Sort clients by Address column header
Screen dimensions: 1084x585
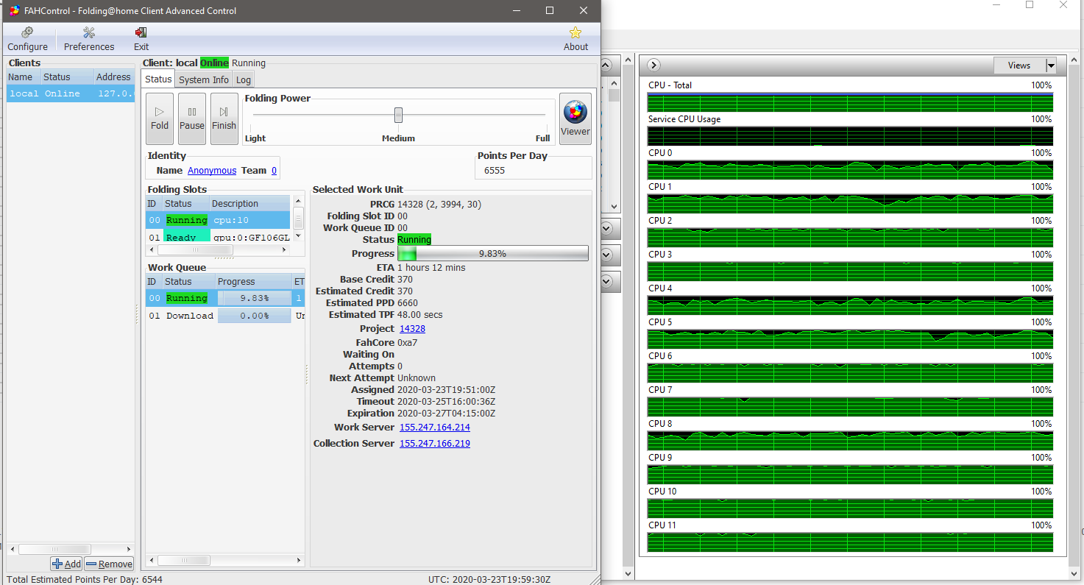pos(114,77)
